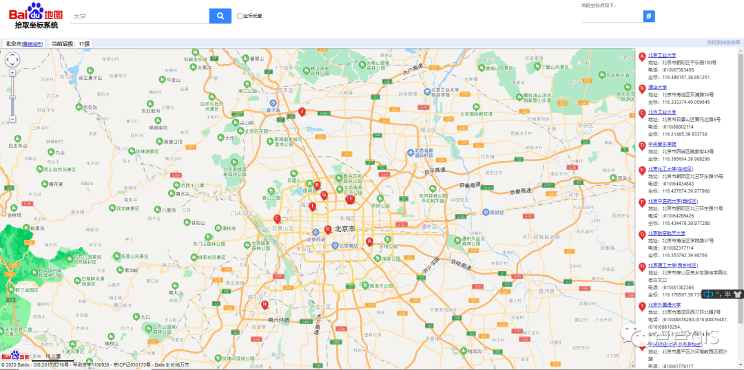Screen dimensions: 744x370
Task: Click the 北京市 city label on map
Action: [345, 228]
